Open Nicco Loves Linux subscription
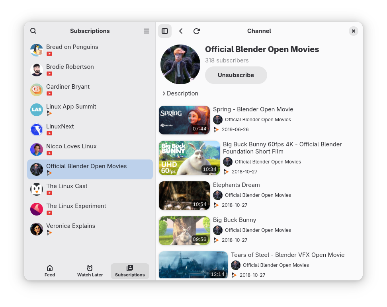 (90, 150)
